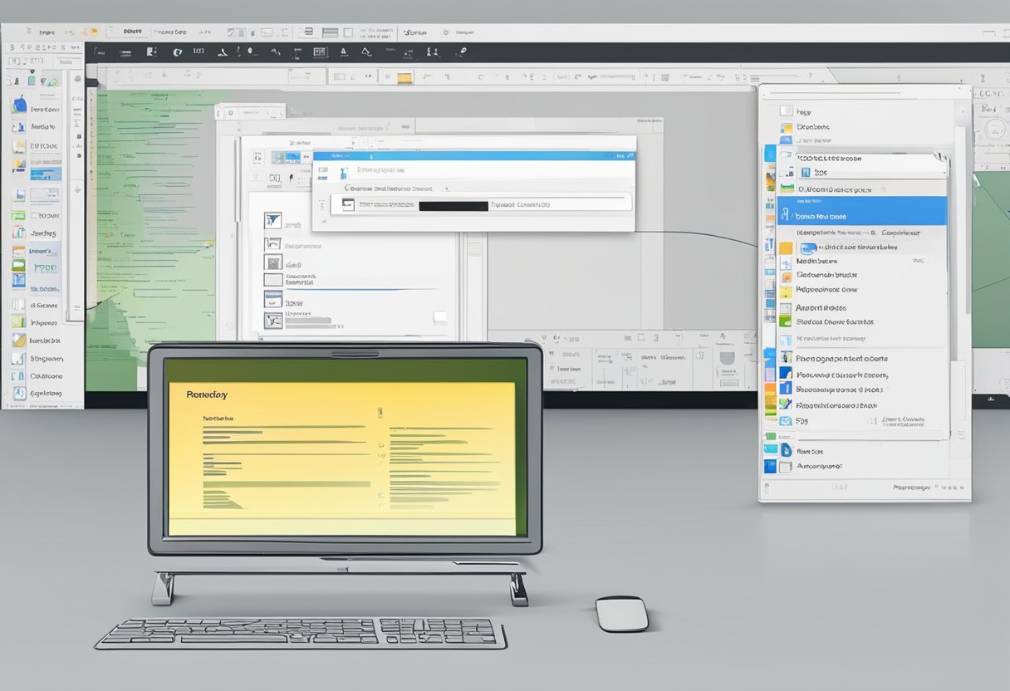Select the green icon in left sidebar list
This screenshot has height=691, width=1010.
(x=18, y=215)
